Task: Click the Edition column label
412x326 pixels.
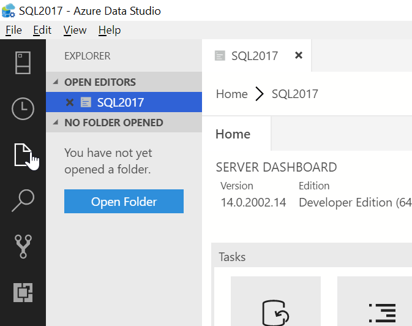Action: [x=314, y=186]
